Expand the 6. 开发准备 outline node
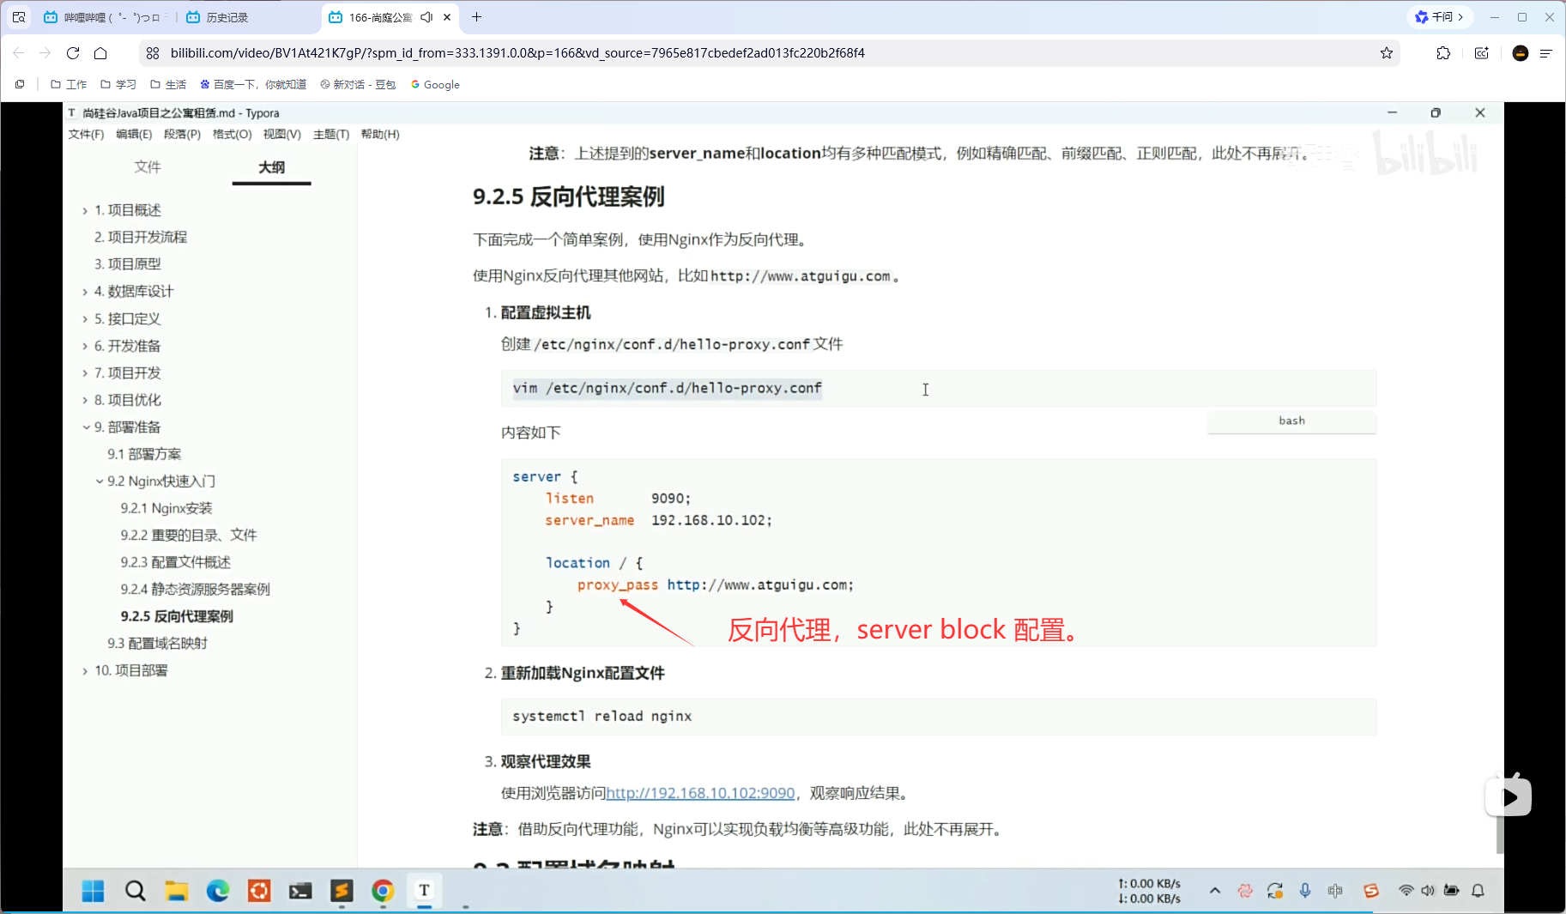 [85, 347]
